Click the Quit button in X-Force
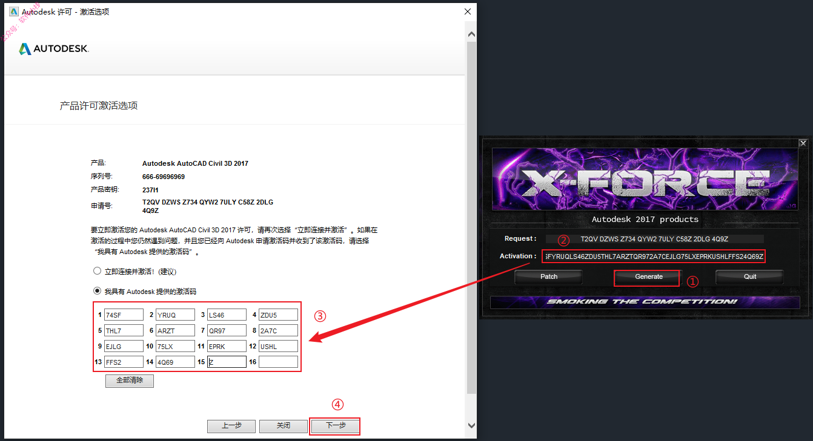Screen dimensions: 813x441 pyautogui.click(x=750, y=276)
